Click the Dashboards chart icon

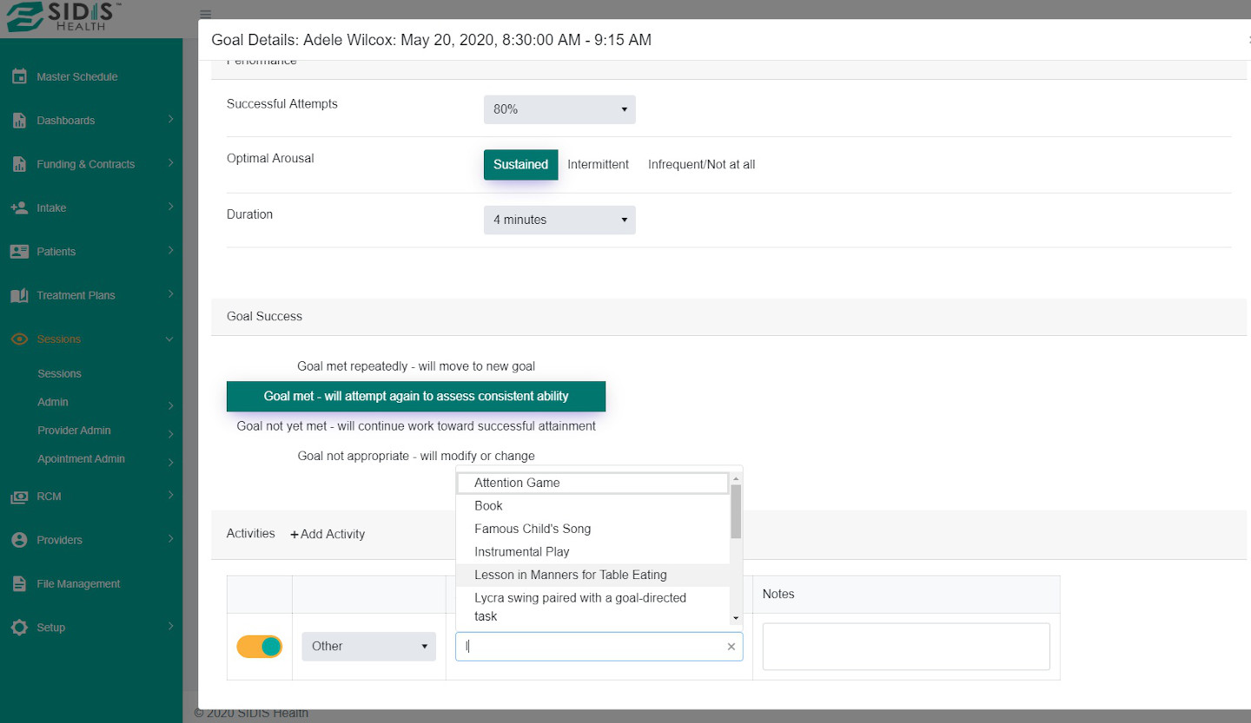[19, 121]
